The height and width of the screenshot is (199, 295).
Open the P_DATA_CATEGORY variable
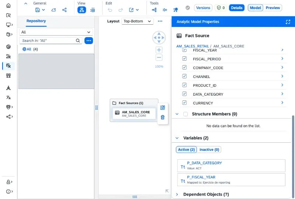coord(231,166)
